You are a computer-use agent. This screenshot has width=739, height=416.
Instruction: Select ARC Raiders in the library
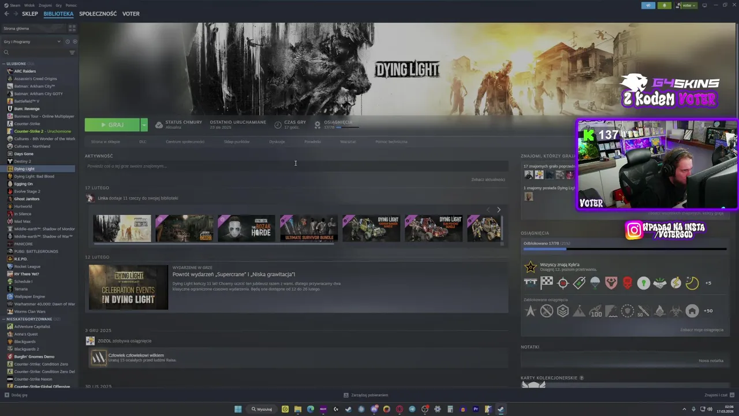25,71
